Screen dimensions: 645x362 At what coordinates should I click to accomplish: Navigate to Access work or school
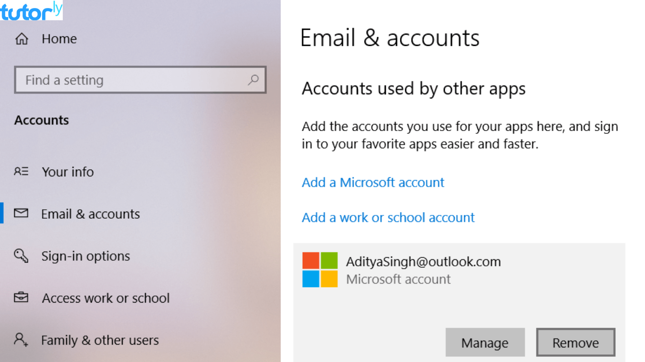point(105,298)
